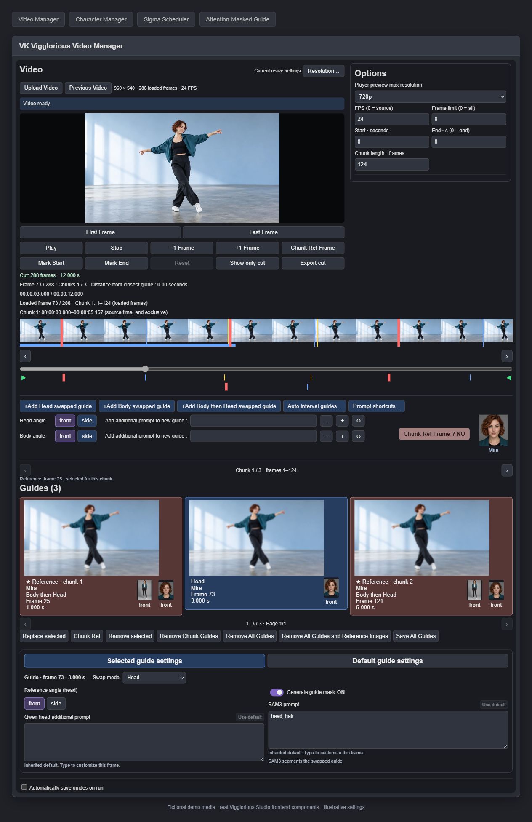The width and height of the screenshot is (532, 822).
Task: Open the Attention-Masked Guide tab
Action: (x=237, y=19)
